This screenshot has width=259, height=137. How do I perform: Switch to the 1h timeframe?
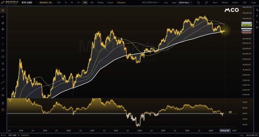coord(66,3)
